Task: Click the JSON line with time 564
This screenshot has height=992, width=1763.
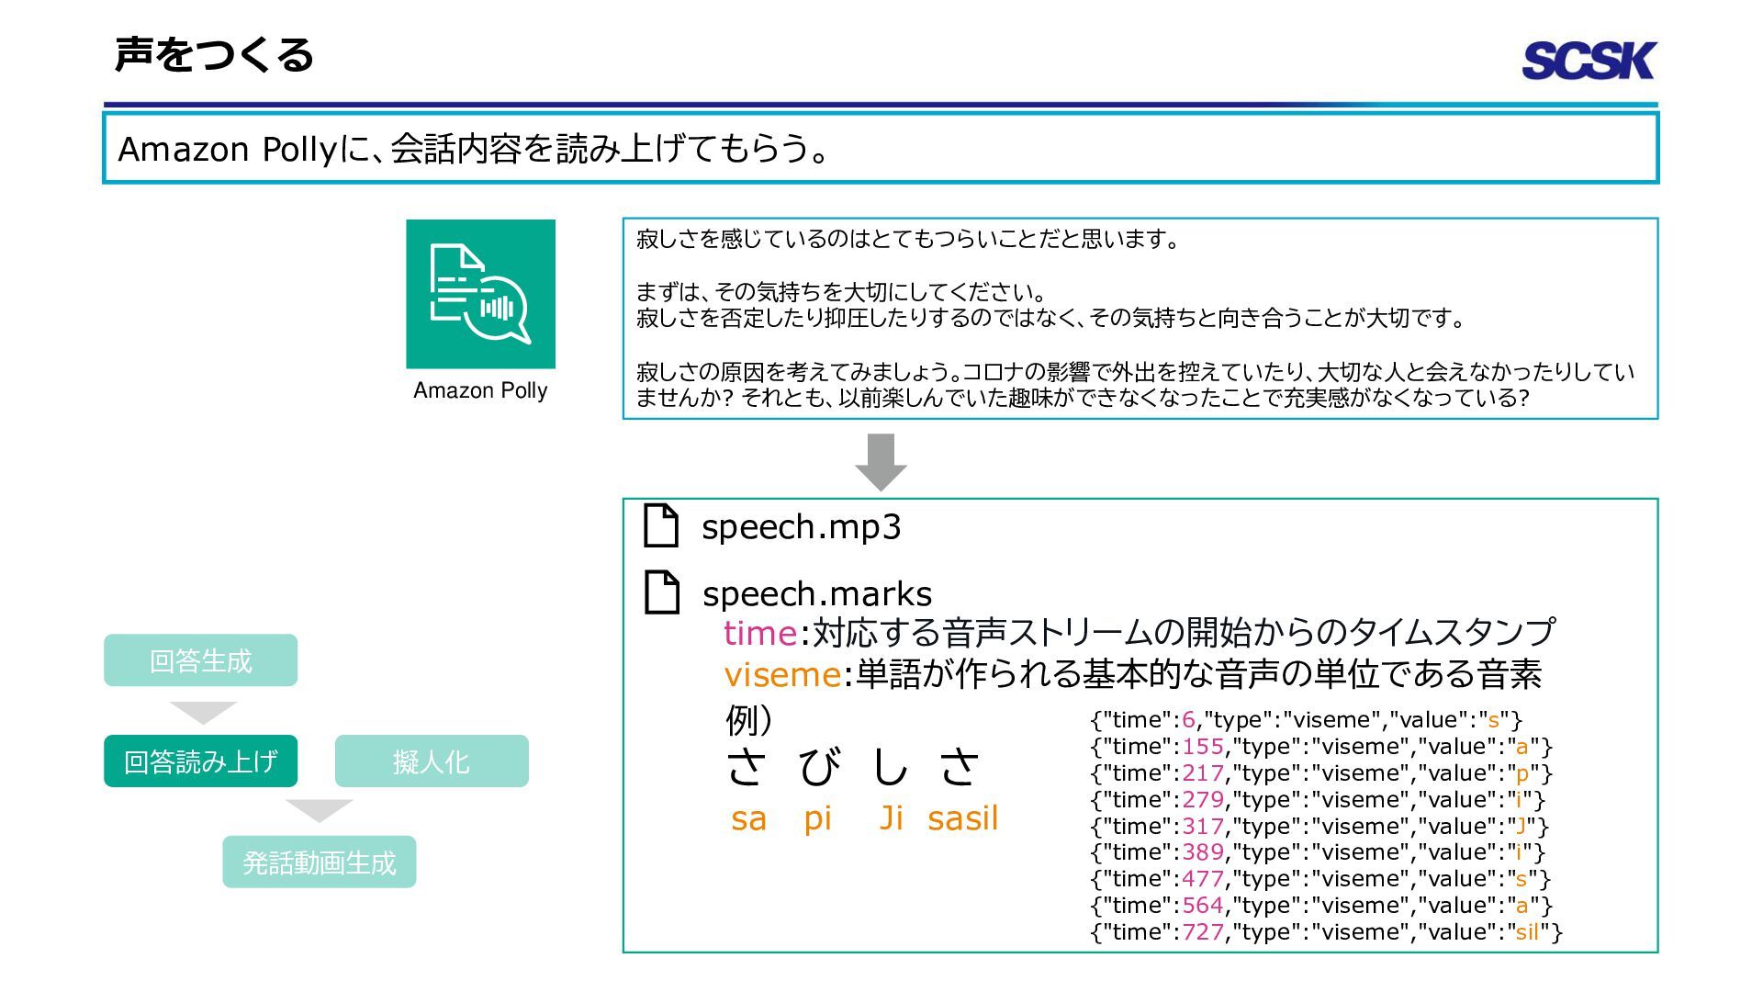Action: [x=1321, y=906]
